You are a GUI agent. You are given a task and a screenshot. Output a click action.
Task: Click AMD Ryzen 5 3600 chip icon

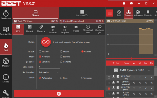[x=116, y=70]
